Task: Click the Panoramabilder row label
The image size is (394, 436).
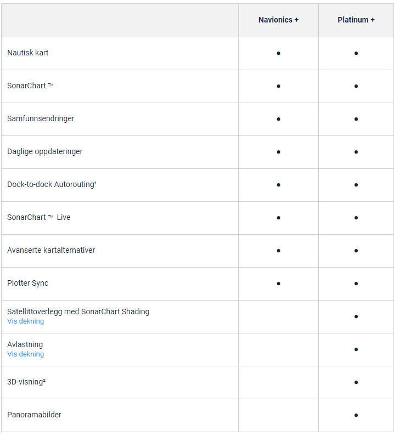Action: [34, 415]
